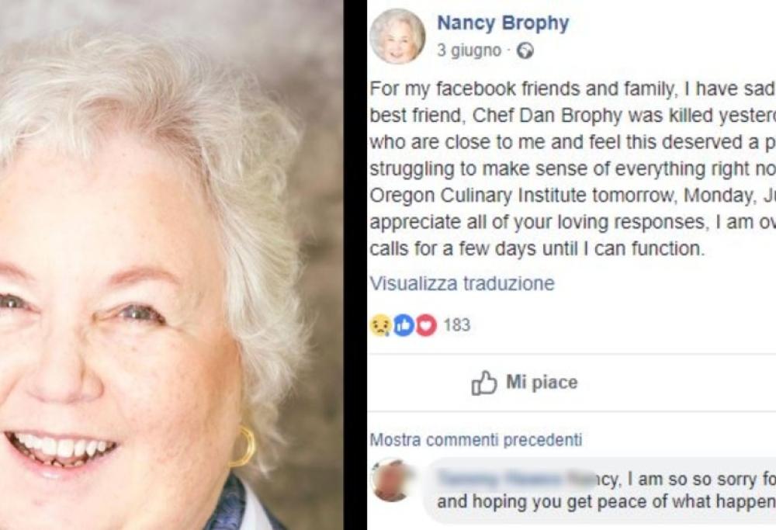This screenshot has width=776, height=530.
Task: Expand Mostra commenti precedenti
Action: 476,440
